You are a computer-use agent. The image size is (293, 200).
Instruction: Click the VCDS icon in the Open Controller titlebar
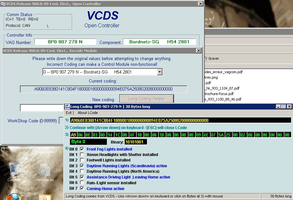pyautogui.click(x=4, y=4)
